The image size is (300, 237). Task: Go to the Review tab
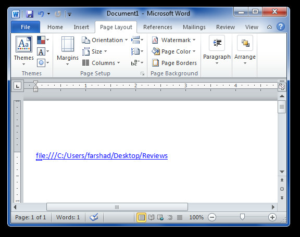[226, 27]
